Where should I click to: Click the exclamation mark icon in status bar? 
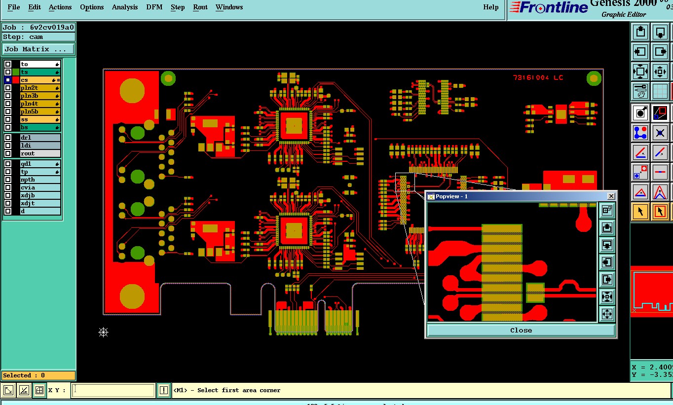(164, 390)
